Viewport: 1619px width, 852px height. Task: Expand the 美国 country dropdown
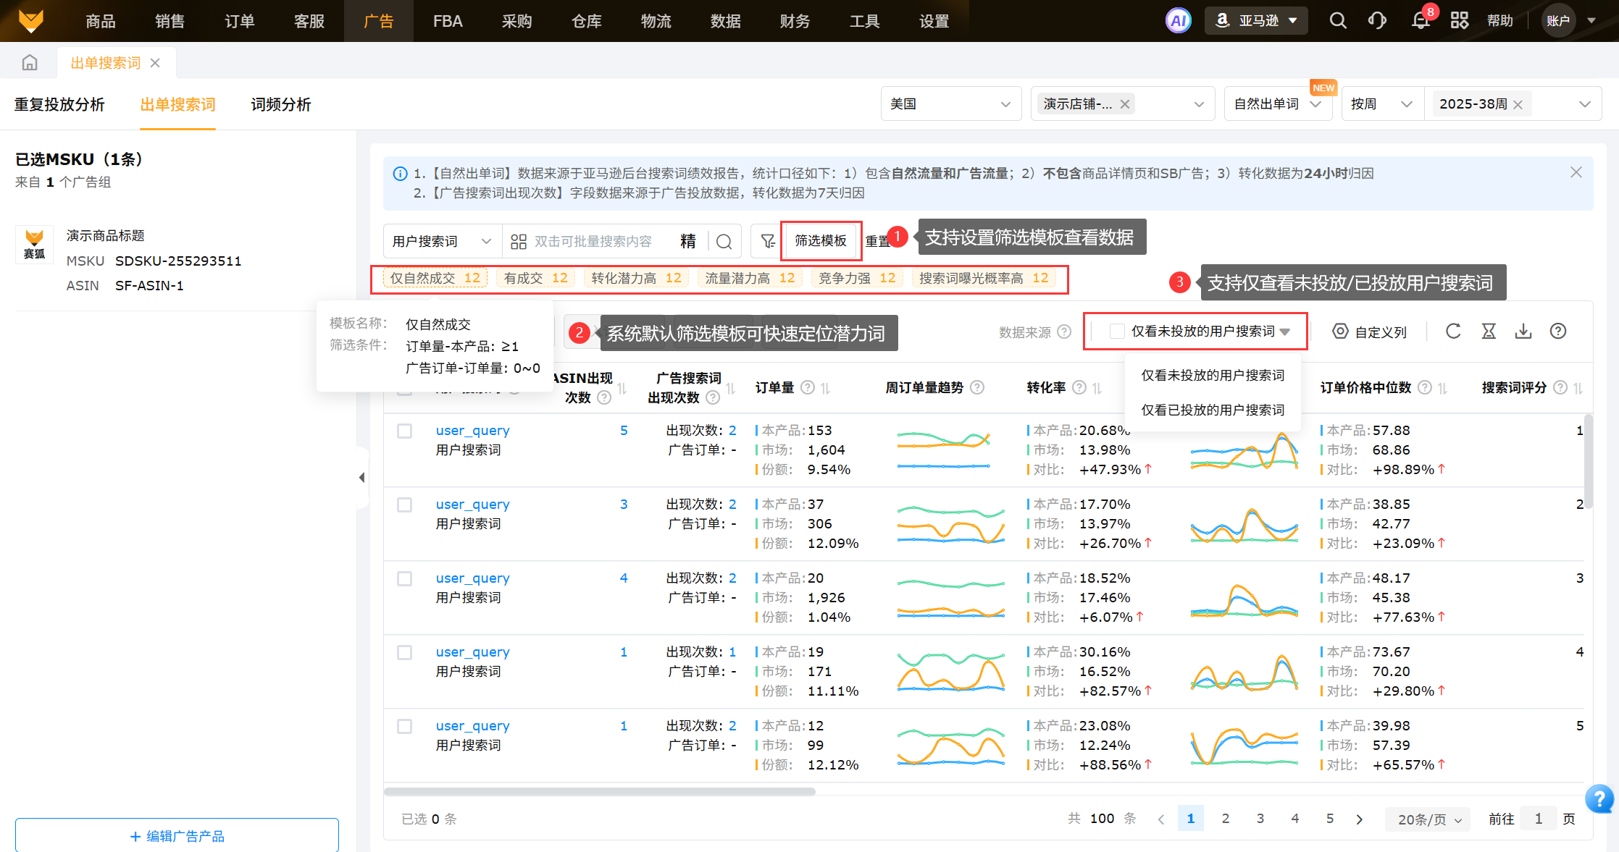(950, 104)
